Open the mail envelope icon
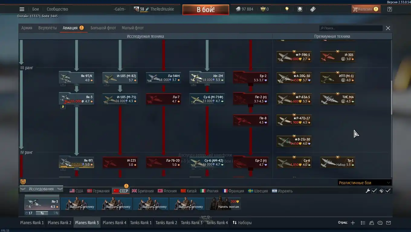Image resolution: width=411 pixels, height=232 pixels. tap(389, 223)
